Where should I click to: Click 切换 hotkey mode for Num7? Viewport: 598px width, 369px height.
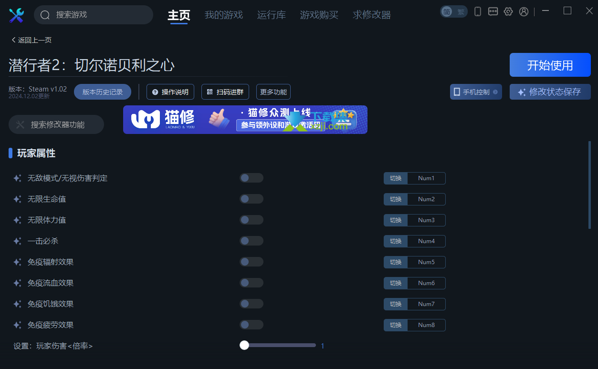point(396,304)
